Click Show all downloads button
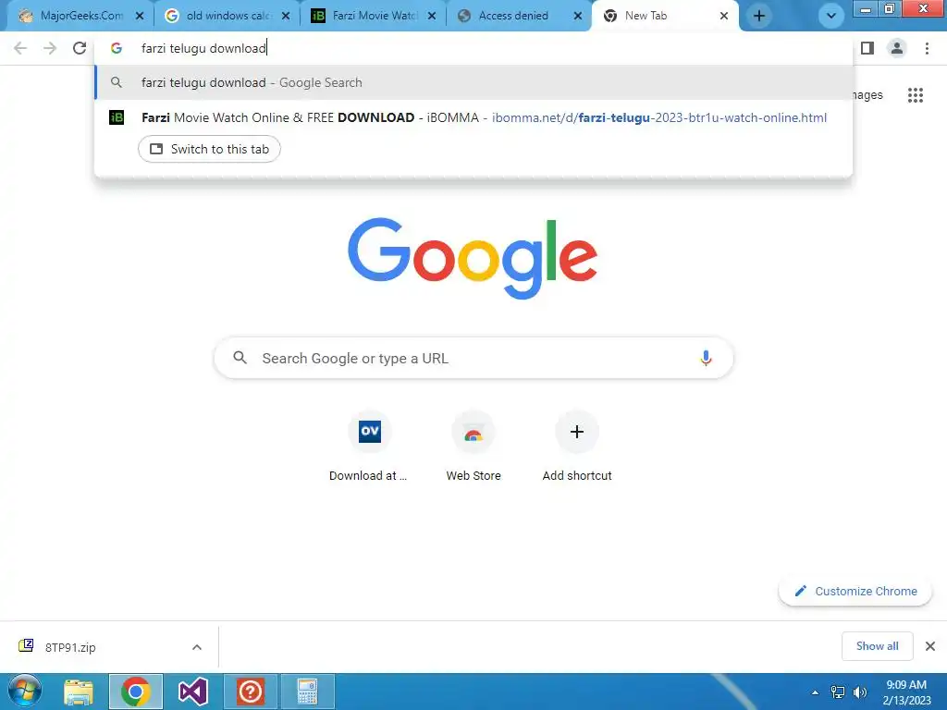Image resolution: width=947 pixels, height=710 pixels. [877, 646]
